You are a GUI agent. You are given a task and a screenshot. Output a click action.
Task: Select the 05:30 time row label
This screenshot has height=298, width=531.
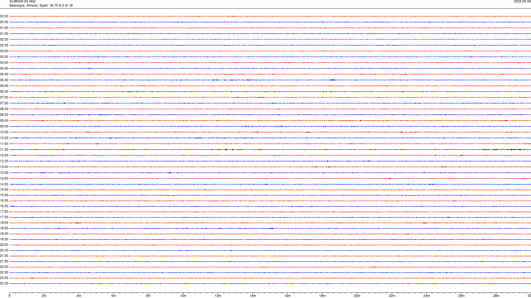coord(4,80)
